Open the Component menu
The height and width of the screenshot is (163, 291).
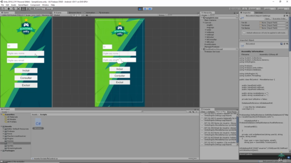pos(35,5)
